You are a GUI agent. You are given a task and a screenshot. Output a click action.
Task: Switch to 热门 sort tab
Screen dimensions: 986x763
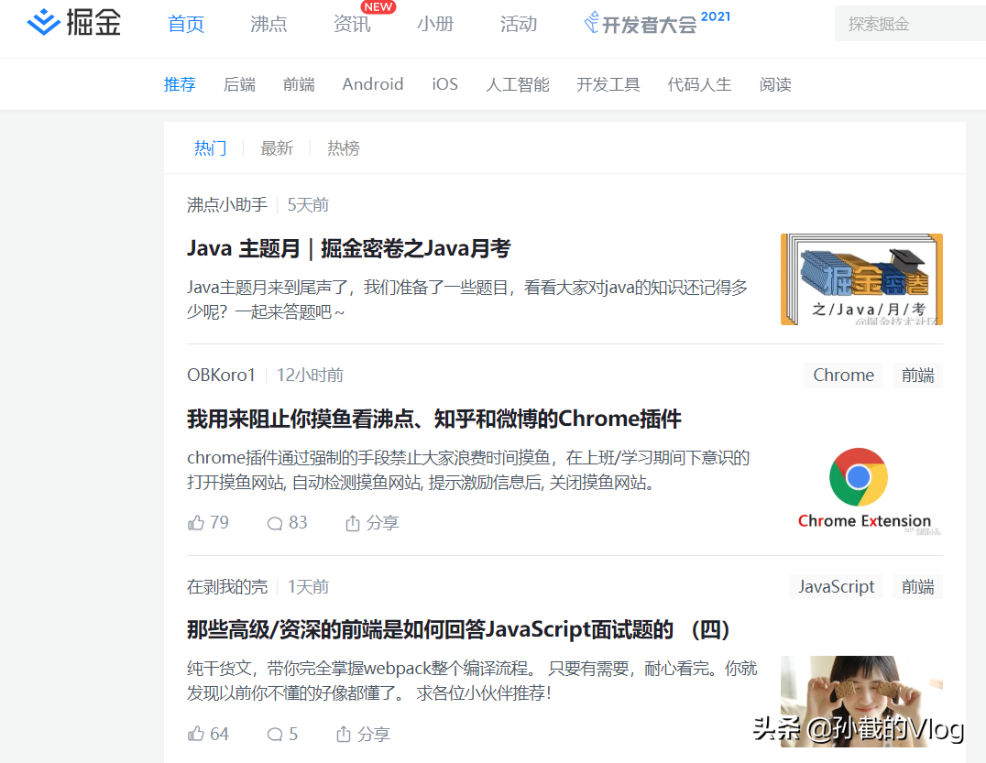210,148
